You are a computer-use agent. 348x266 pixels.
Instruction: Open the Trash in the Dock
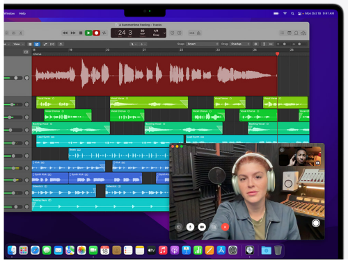(x=278, y=250)
